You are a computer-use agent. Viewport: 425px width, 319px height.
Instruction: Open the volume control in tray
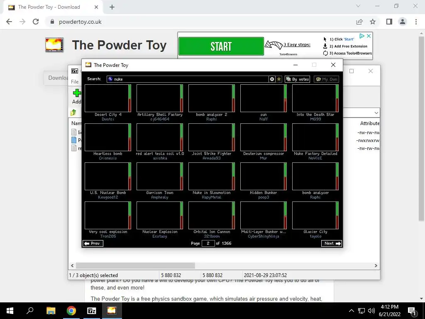tap(371, 311)
